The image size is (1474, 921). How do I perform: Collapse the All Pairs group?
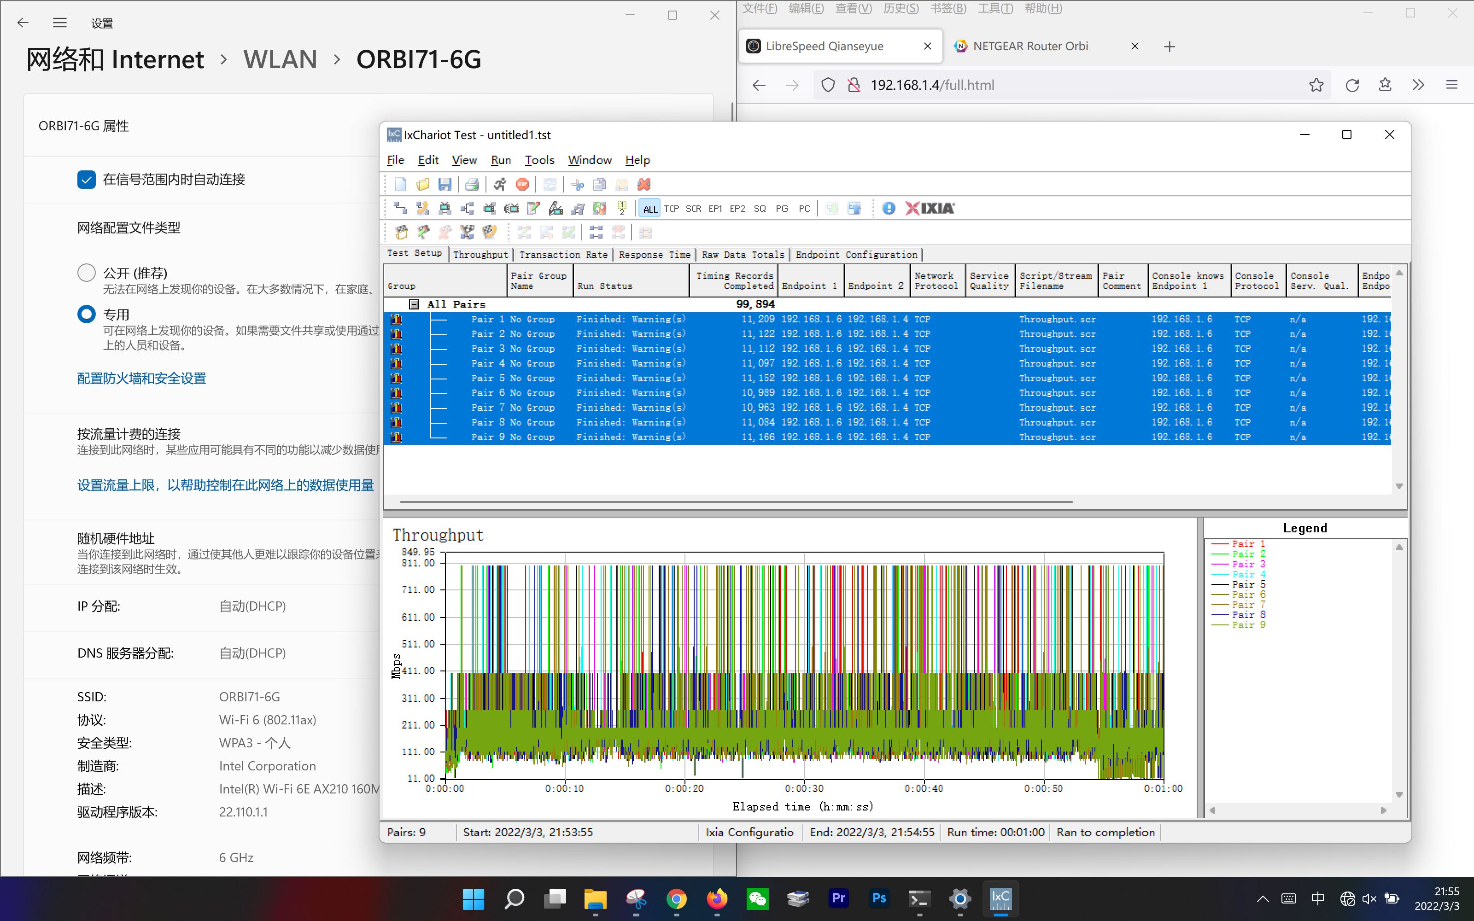tap(415, 303)
